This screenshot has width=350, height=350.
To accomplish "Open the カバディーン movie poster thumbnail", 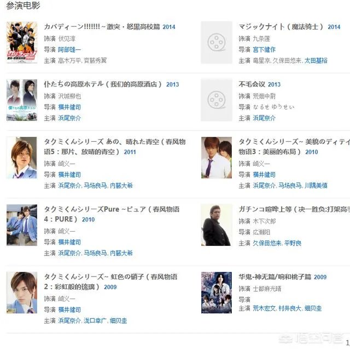I will click(22, 43).
